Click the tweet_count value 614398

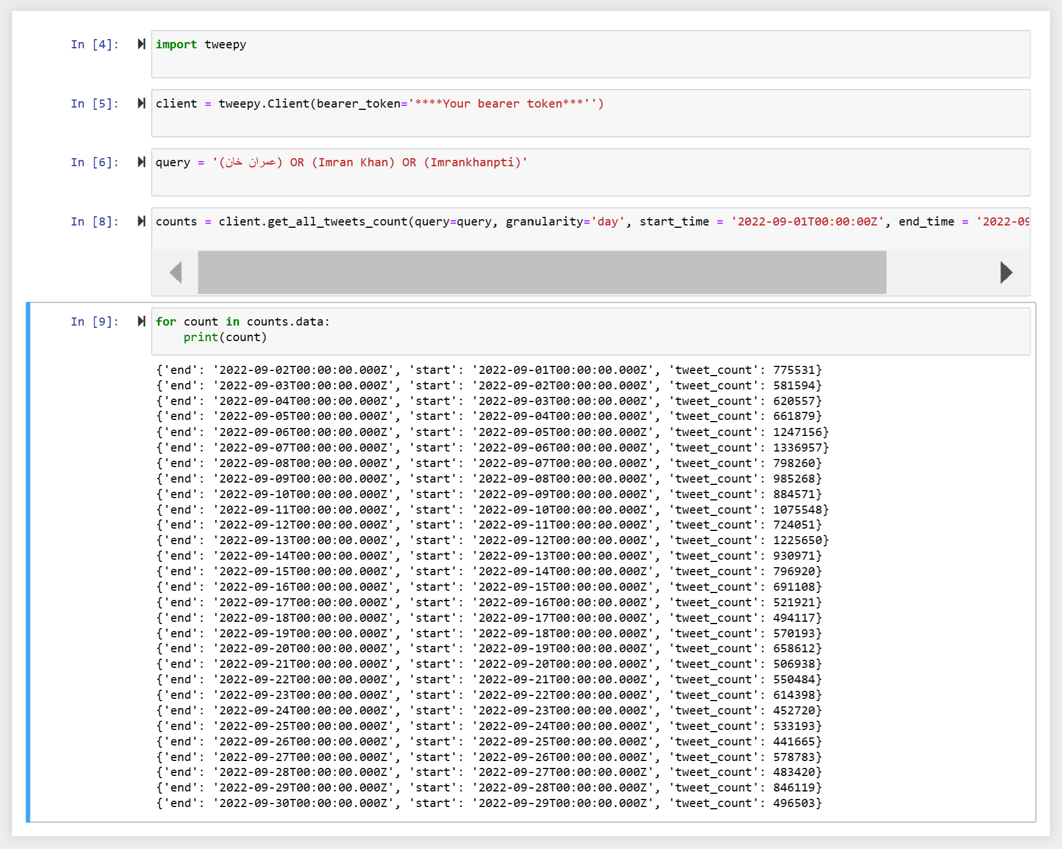[794, 695]
